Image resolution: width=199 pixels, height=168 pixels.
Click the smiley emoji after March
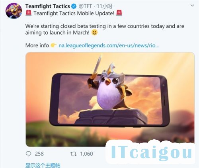click(94, 32)
